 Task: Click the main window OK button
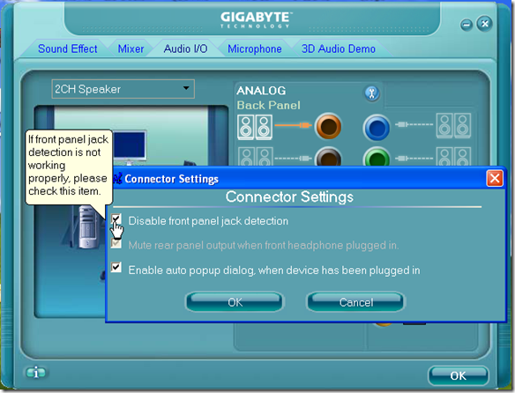tap(458, 375)
